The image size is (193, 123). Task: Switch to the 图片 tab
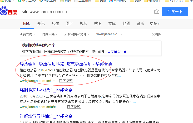(x=69, y=23)
